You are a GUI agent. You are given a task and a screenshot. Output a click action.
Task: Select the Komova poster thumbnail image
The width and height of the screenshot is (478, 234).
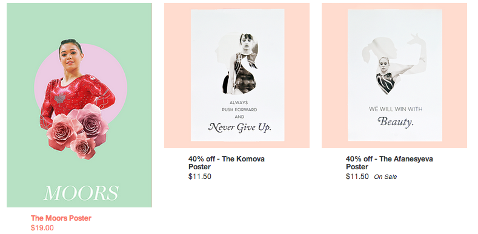pos(237,76)
